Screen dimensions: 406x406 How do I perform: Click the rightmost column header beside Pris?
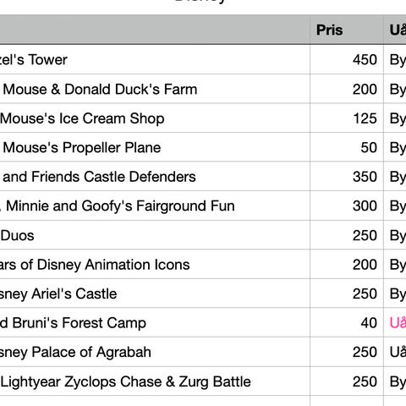coord(395,30)
